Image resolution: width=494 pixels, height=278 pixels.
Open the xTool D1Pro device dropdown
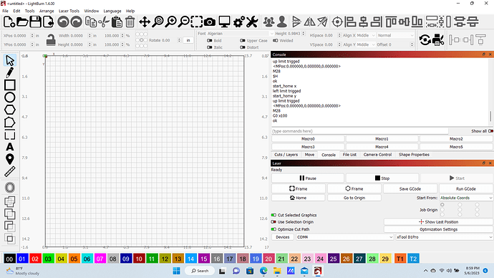[x=444, y=237]
